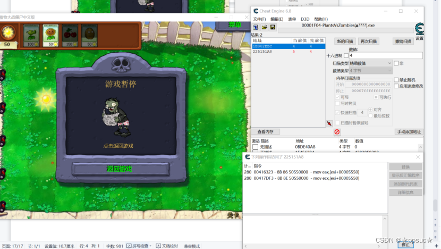The height and width of the screenshot is (249, 441).
Task: Select the Cherry Bomb seed packet
Action: pyautogui.click(x=70, y=36)
